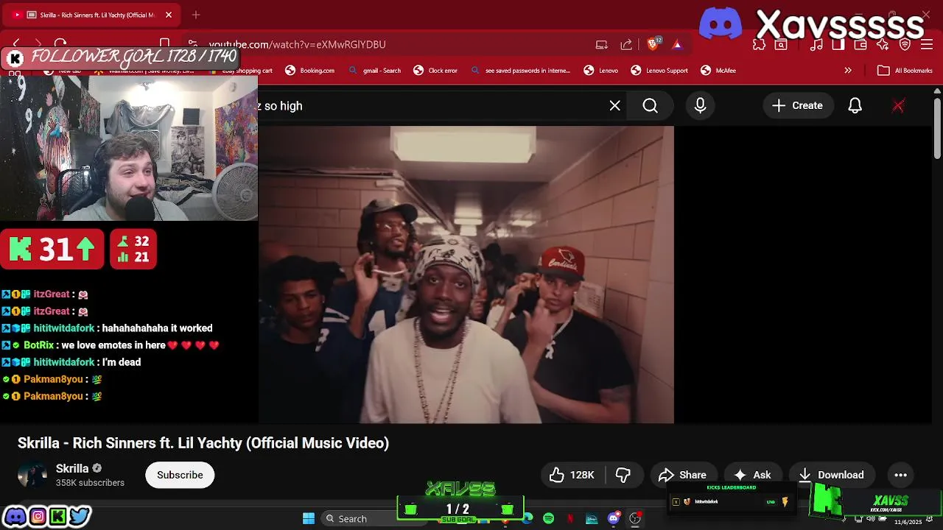Open OBS Studio from the taskbar

pyautogui.click(x=635, y=519)
